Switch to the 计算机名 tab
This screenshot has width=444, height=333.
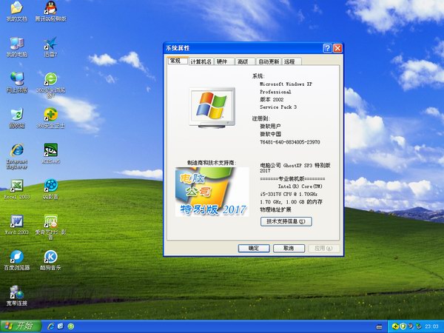[x=201, y=61]
